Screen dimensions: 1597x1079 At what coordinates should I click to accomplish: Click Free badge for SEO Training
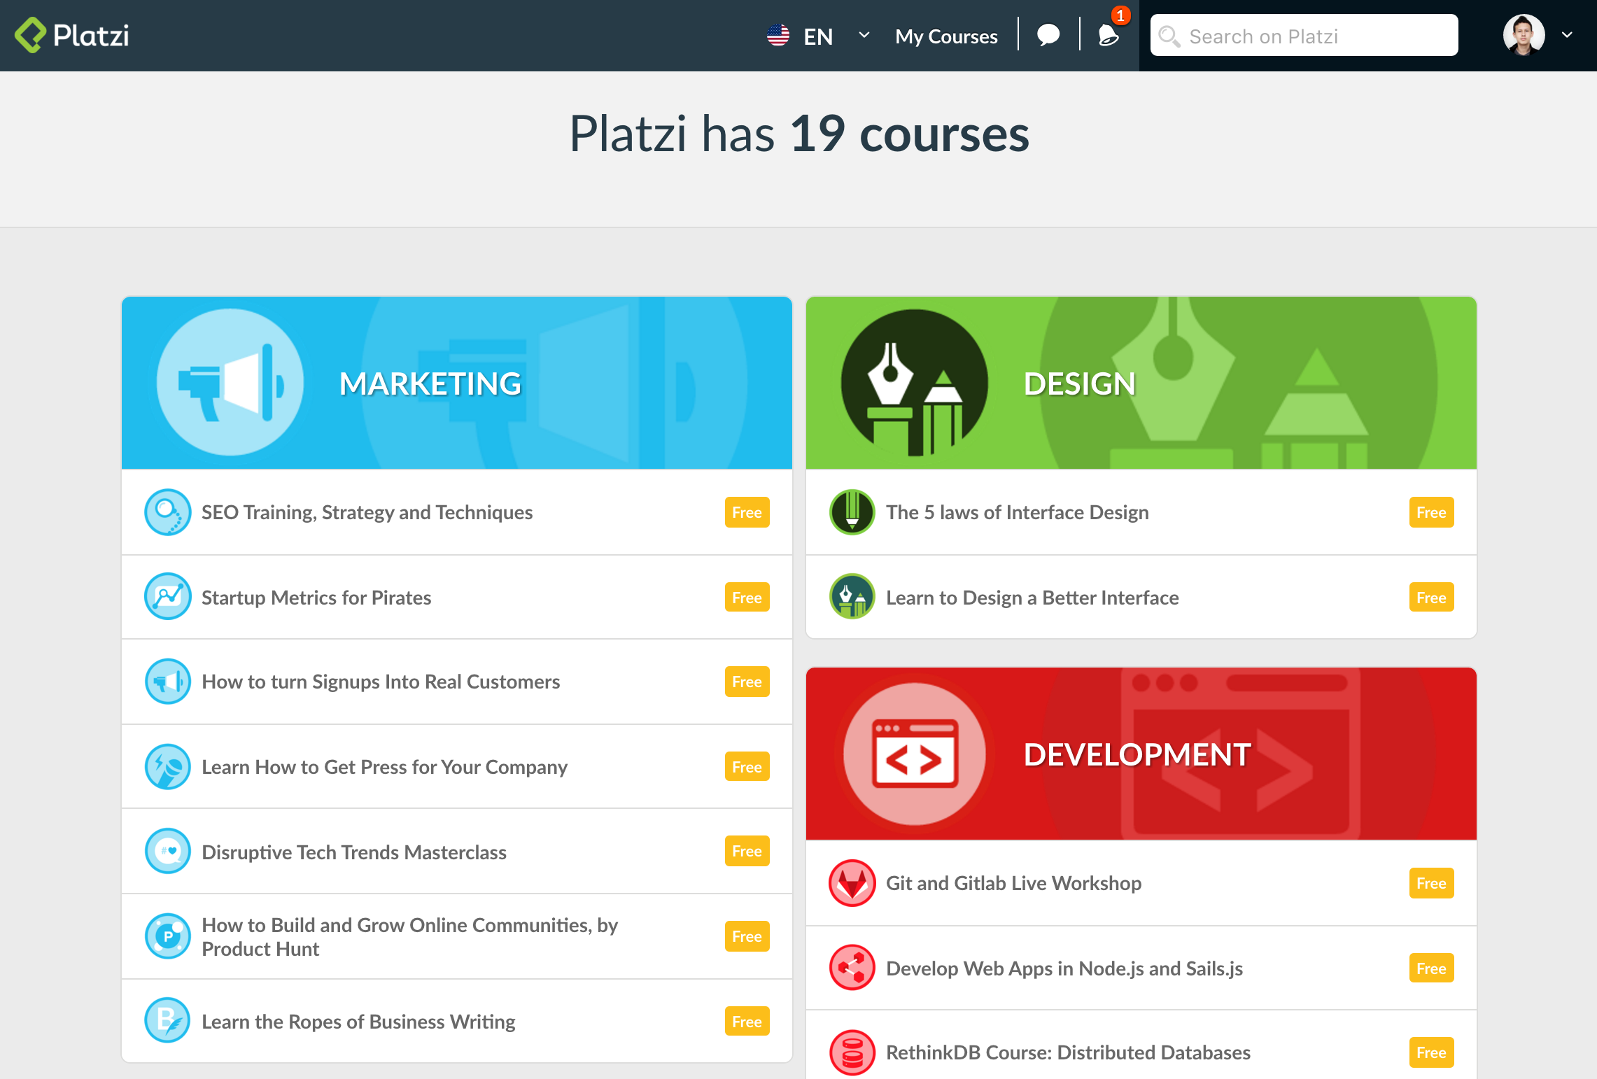point(747,512)
